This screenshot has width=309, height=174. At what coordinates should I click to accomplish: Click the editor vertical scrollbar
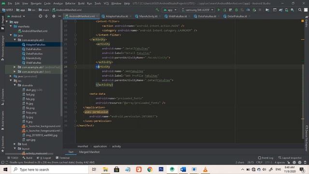click(x=303, y=101)
